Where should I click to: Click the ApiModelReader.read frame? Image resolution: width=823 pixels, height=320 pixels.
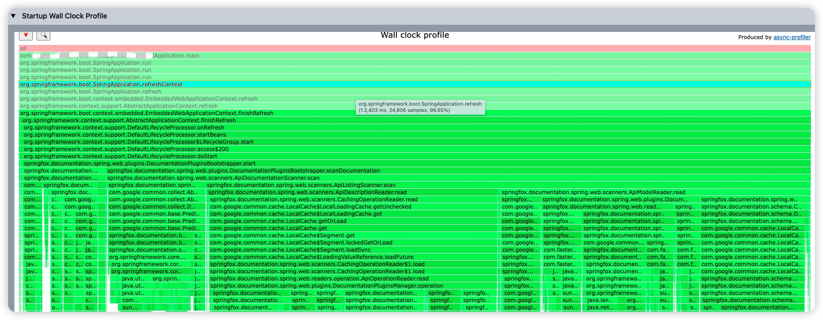pos(656,192)
